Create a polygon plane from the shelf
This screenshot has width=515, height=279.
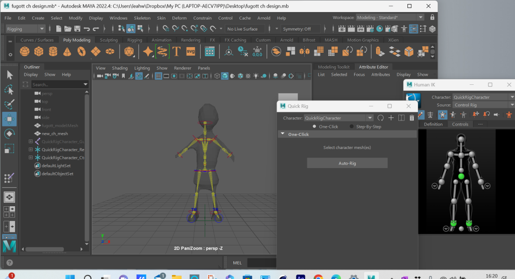pyautogui.click(x=96, y=52)
